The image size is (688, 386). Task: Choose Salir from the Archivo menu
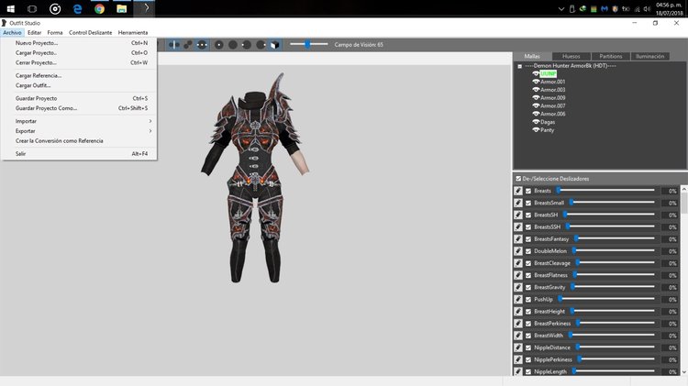click(x=79, y=153)
